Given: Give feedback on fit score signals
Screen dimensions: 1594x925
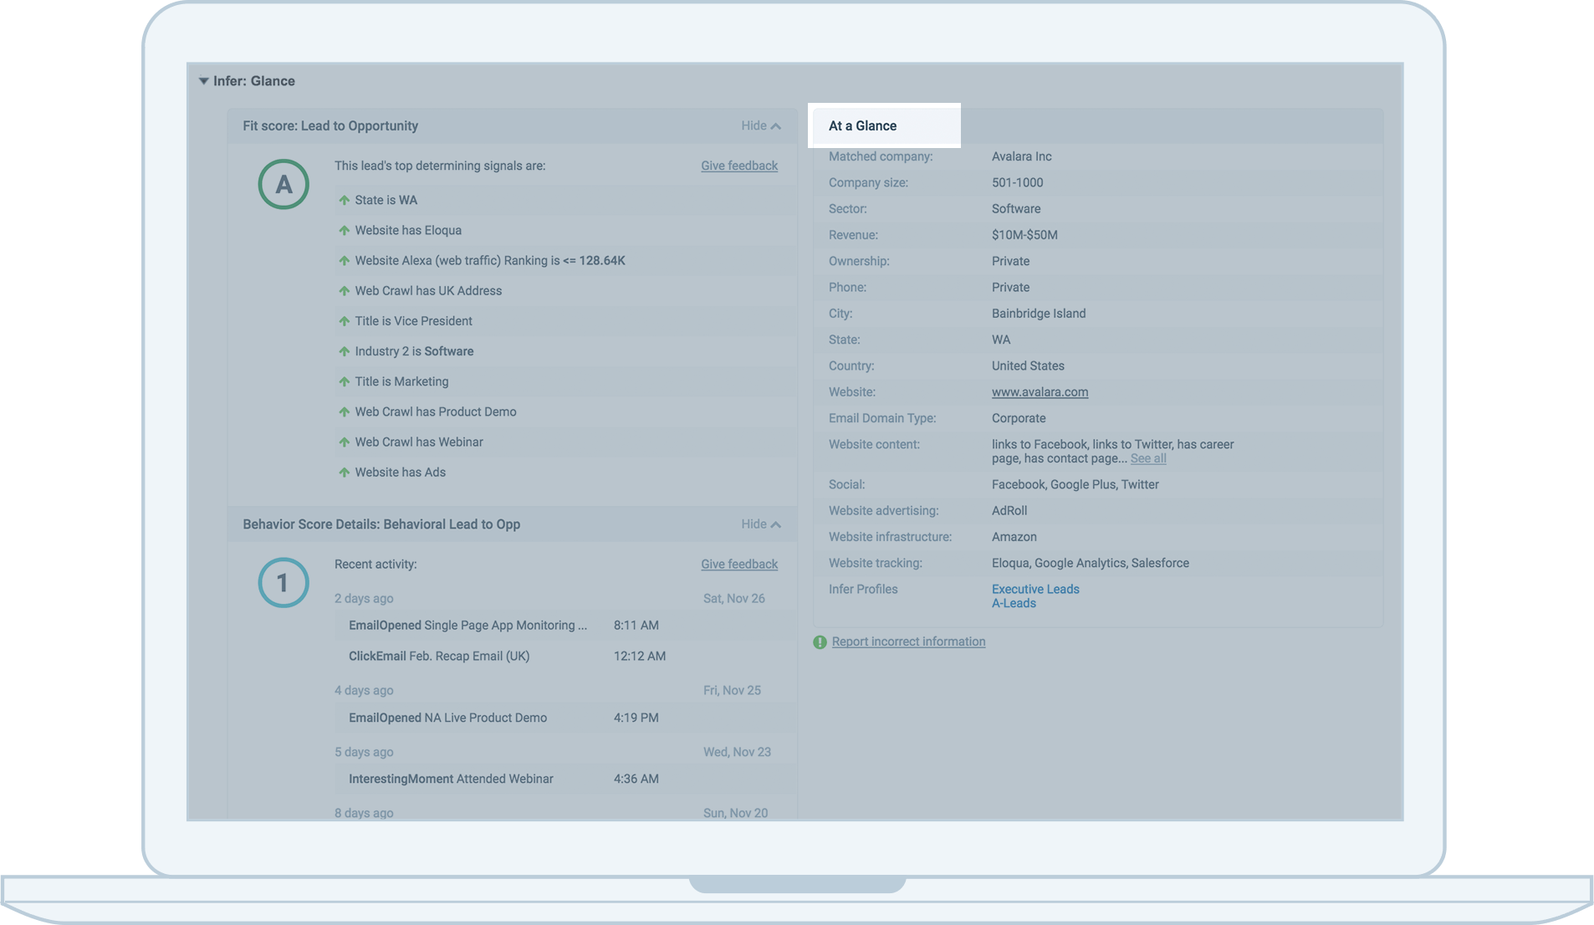Looking at the screenshot, I should click(739, 166).
